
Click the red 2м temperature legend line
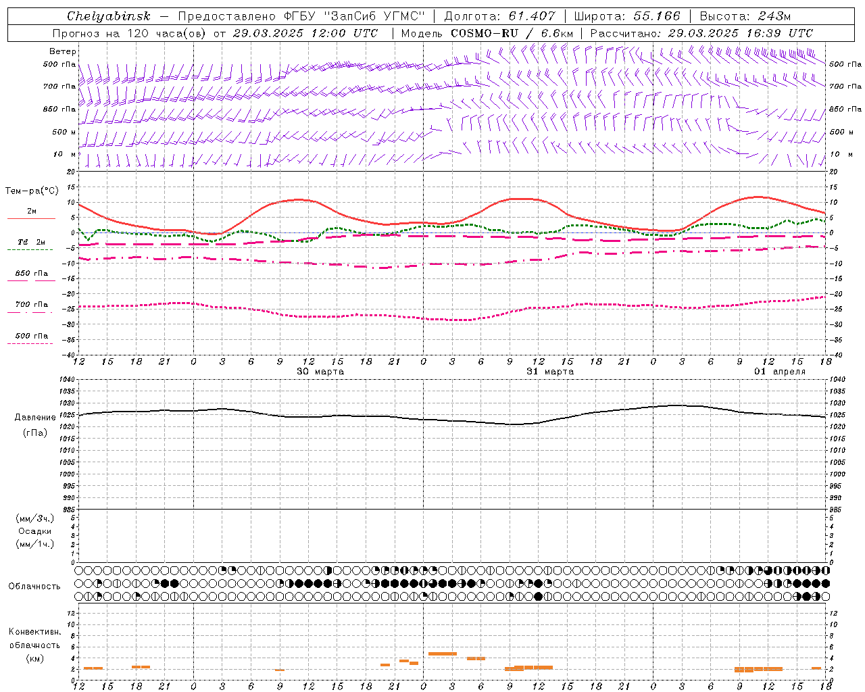point(31,218)
